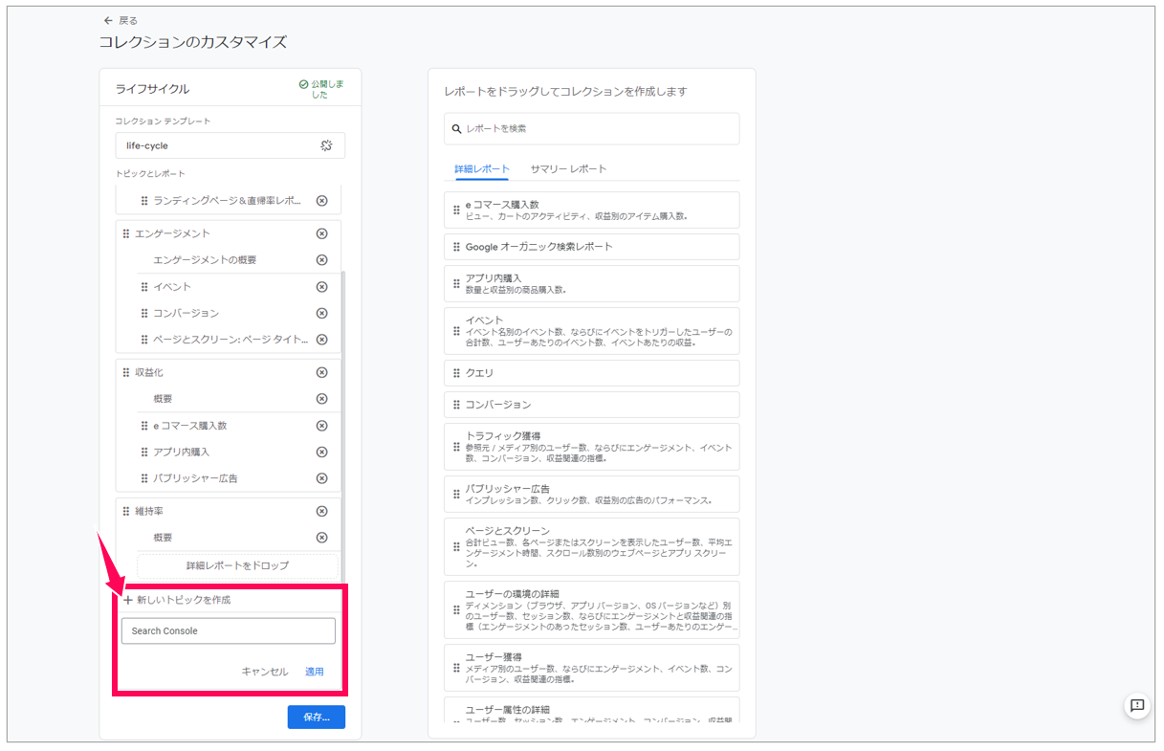
Task: Click the unlink icon beside life-cycle template
Action: tap(325, 145)
